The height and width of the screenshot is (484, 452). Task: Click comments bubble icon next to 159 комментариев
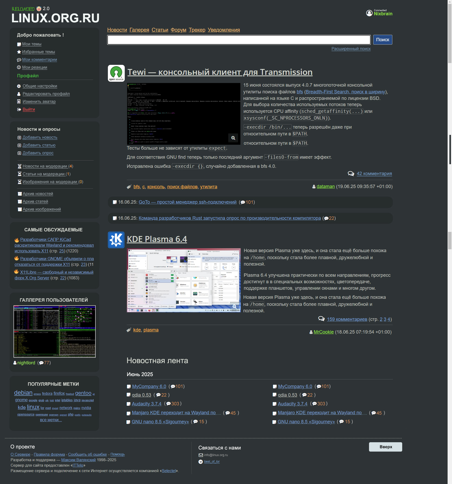click(321, 319)
